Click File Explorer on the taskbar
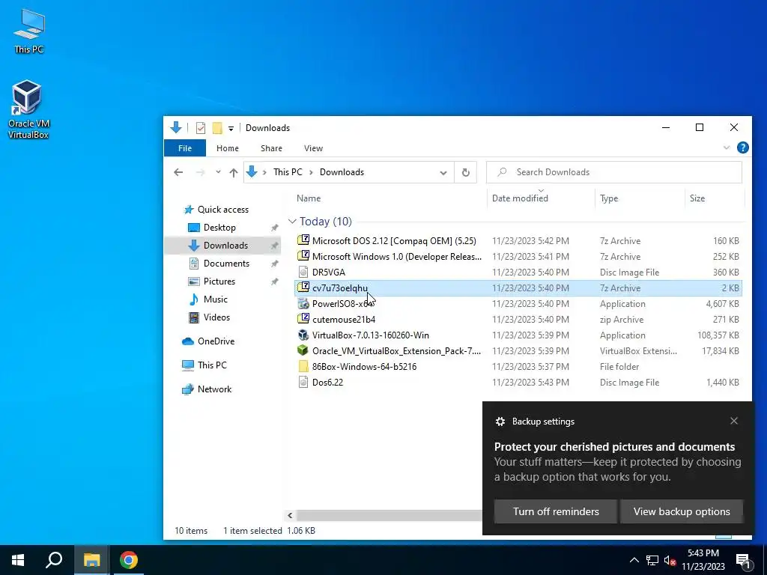This screenshot has width=767, height=575. pos(91,560)
